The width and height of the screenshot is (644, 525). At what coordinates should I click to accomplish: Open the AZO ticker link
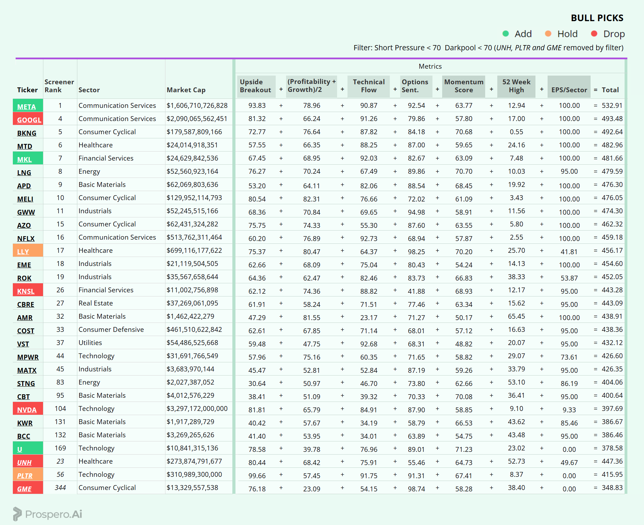(x=24, y=225)
